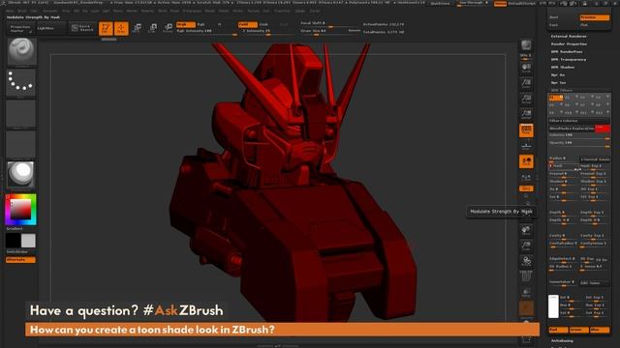The image size is (620, 348).
Task: Open Projection Master from the top shelf
Action: click(x=19, y=28)
